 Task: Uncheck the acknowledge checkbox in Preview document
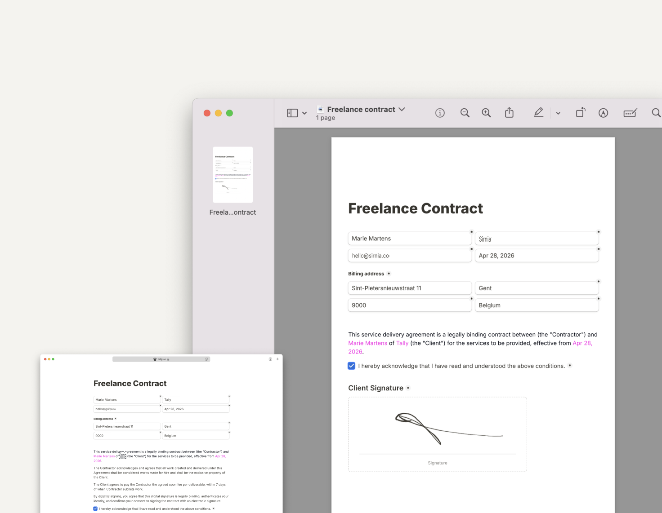(352, 366)
